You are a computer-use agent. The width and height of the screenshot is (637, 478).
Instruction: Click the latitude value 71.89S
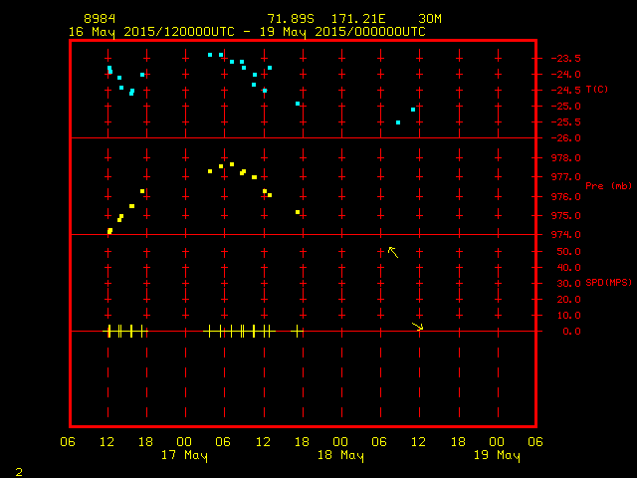[x=288, y=19]
